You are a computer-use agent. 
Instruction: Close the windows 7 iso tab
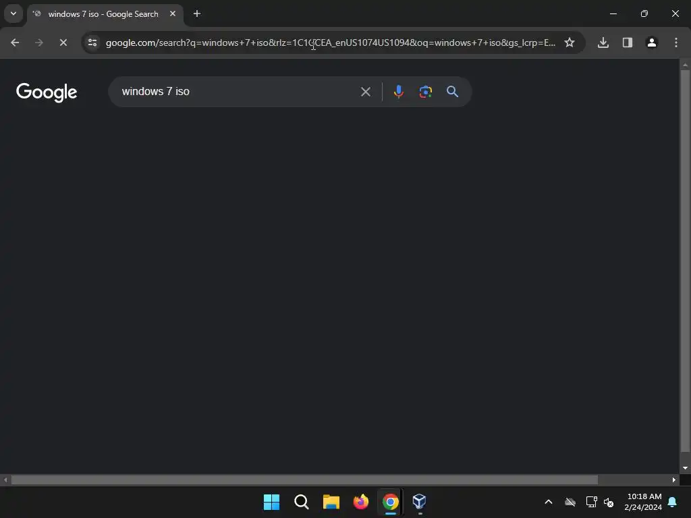tap(173, 13)
